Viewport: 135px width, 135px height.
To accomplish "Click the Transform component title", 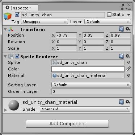I will [33, 29].
